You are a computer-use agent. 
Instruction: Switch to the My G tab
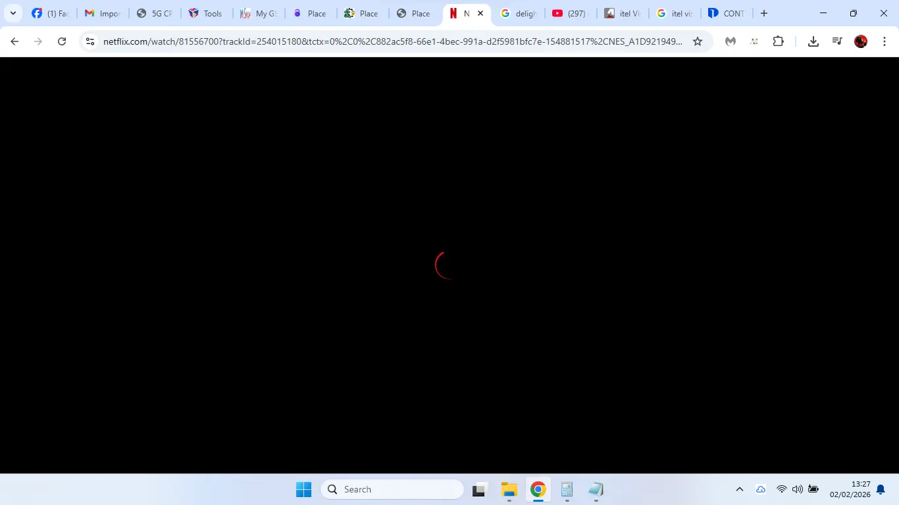[259, 13]
